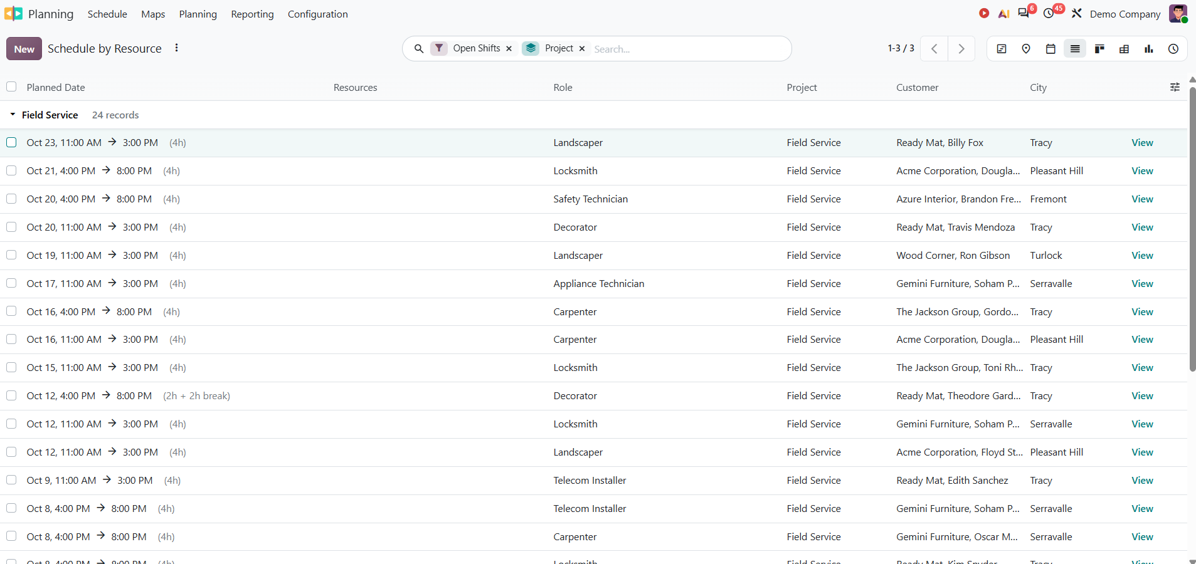The image size is (1196, 564).
Task: Check the Oct 9 Telecom Installer shift
Action: [x=11, y=480]
